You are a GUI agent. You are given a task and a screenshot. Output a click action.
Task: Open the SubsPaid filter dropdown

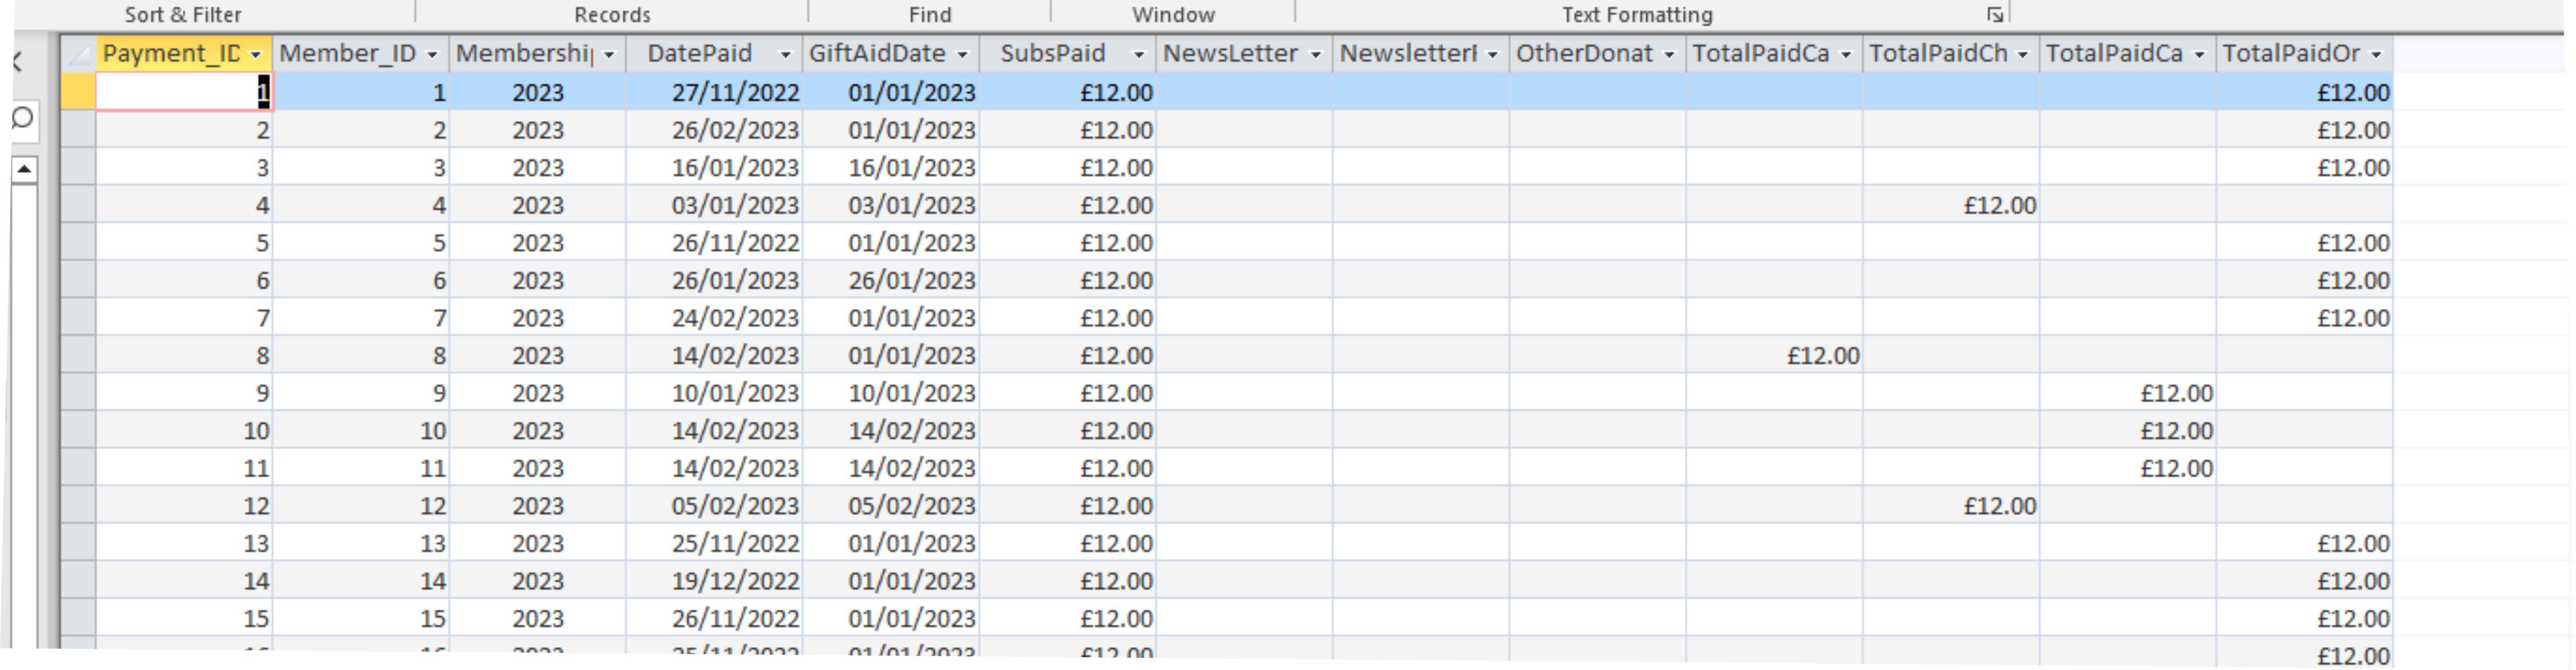1139,55
